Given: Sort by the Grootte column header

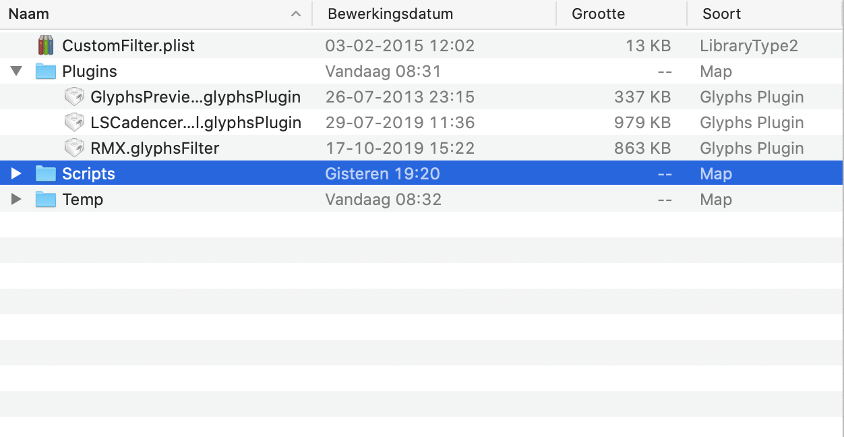Looking at the screenshot, I should click(x=598, y=14).
